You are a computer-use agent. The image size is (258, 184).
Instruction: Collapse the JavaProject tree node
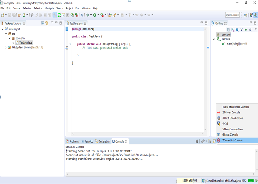pyautogui.click(x=2, y=29)
